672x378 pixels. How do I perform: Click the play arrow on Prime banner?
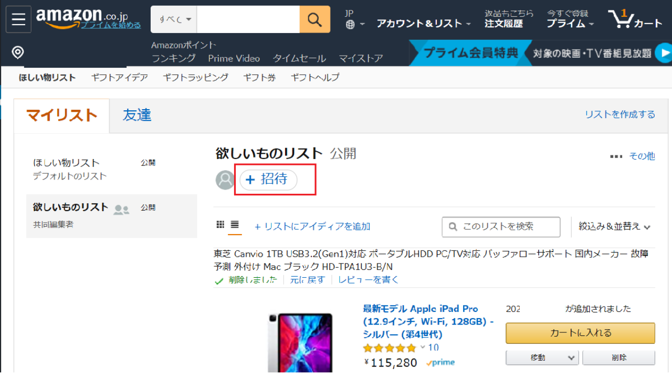tap(665, 53)
